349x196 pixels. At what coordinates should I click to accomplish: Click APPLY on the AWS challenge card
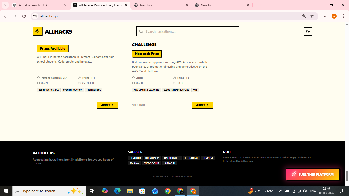click(x=203, y=105)
